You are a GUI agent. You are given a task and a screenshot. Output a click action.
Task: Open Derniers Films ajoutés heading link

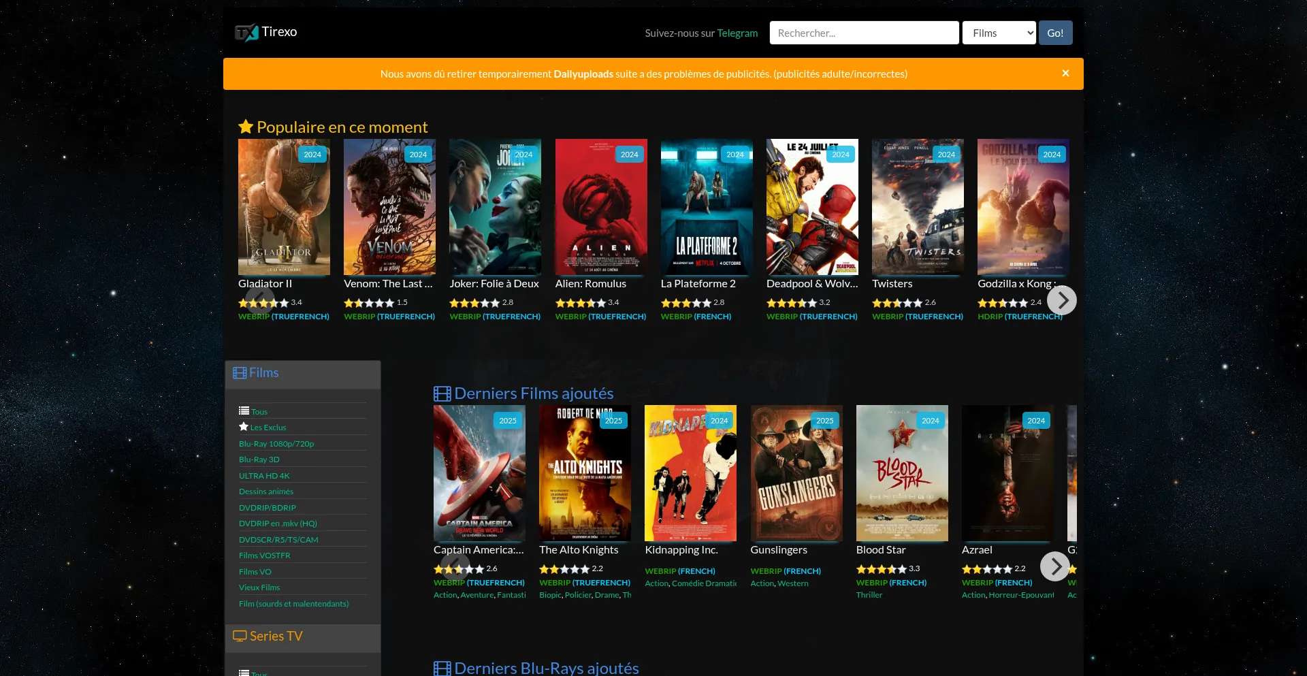(534, 393)
